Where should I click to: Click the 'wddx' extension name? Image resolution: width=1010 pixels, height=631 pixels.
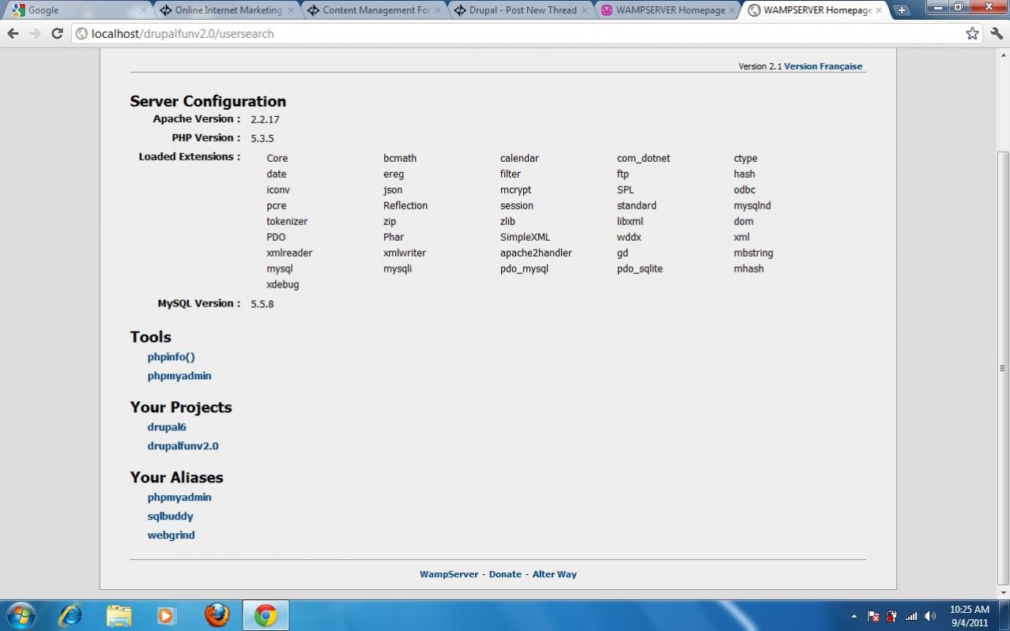pyautogui.click(x=629, y=237)
